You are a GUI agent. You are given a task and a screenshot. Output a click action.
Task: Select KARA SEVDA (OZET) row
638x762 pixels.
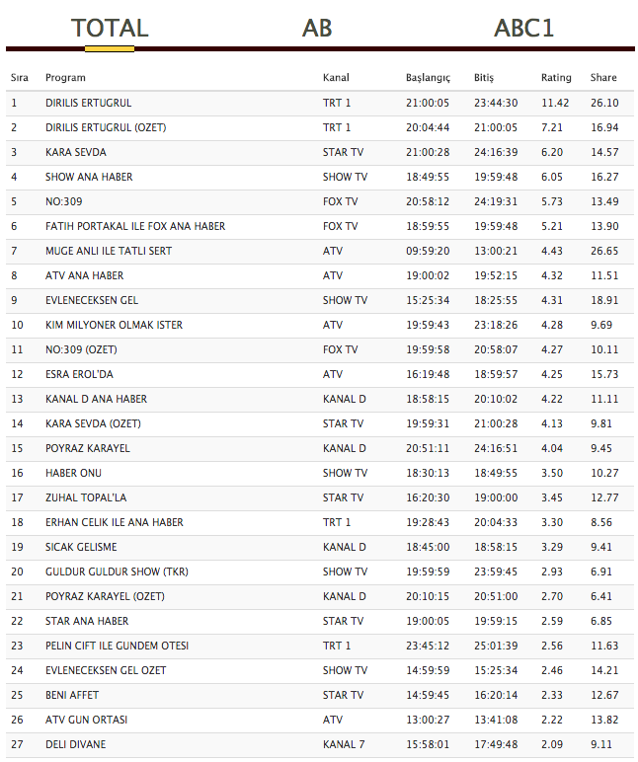click(320, 423)
